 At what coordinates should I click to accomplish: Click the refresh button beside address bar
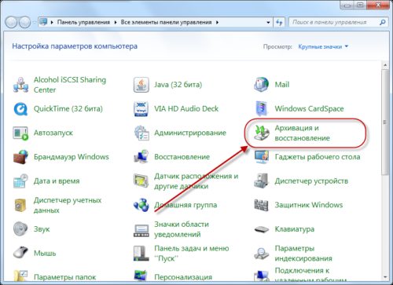(x=279, y=22)
